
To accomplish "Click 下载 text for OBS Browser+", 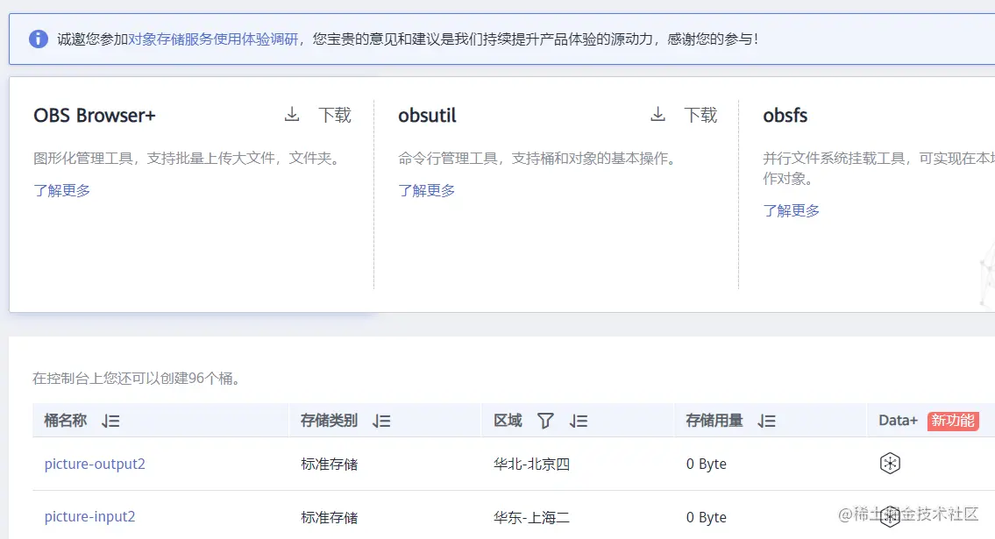I will point(334,115).
